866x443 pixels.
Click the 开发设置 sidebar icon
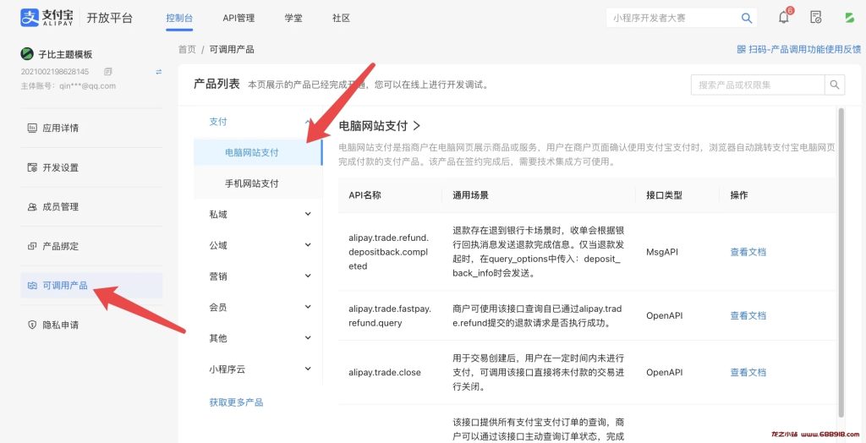coord(32,167)
